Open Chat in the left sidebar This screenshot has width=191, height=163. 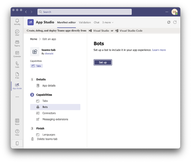[x=17, y=33]
